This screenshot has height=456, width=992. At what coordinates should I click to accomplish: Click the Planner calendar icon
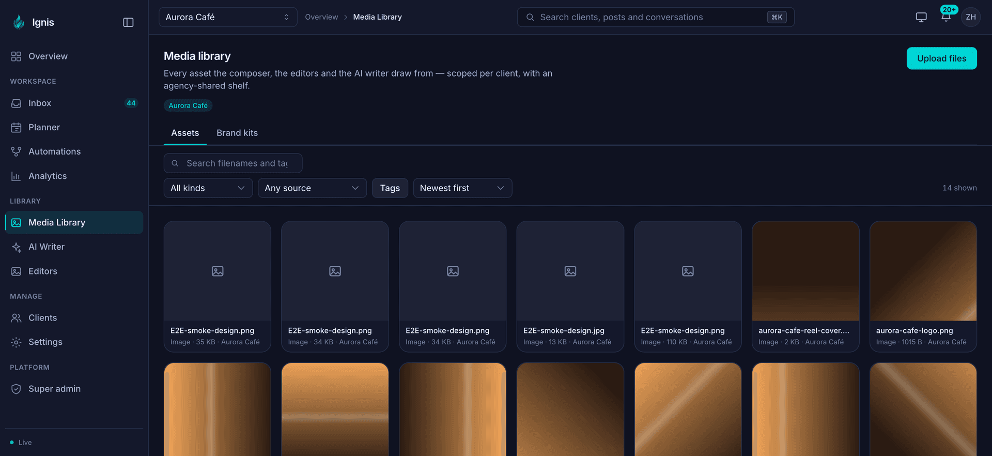pos(16,128)
